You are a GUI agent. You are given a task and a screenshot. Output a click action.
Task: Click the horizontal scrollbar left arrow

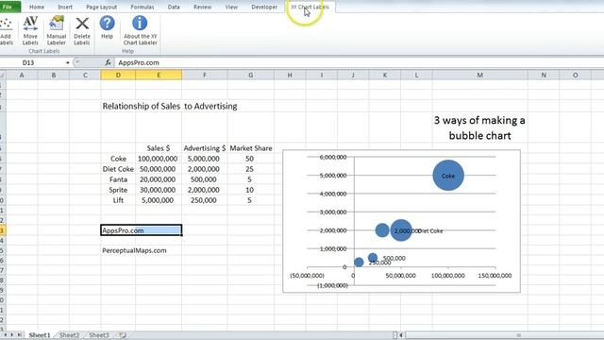pos(401,335)
